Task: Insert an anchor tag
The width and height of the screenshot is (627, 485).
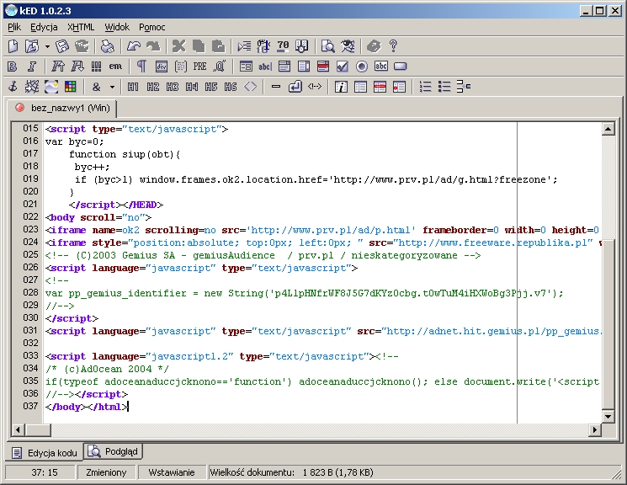Action: (13, 87)
